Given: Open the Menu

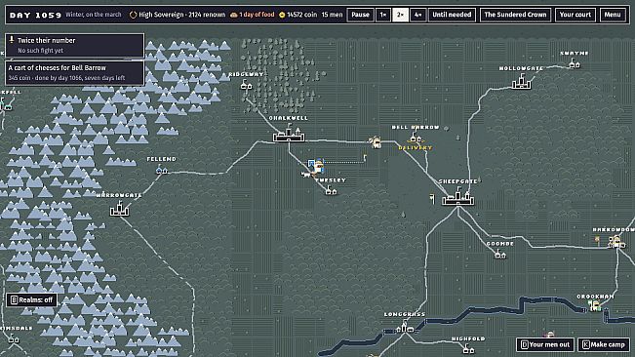Looking at the screenshot, I should [x=613, y=15].
